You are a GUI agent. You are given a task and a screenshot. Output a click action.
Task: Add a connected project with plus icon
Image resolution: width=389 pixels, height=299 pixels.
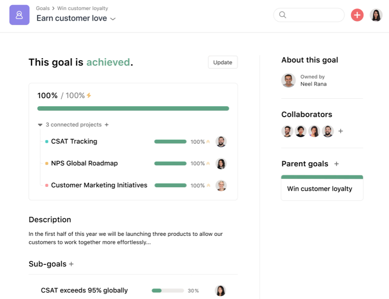pyautogui.click(x=107, y=125)
